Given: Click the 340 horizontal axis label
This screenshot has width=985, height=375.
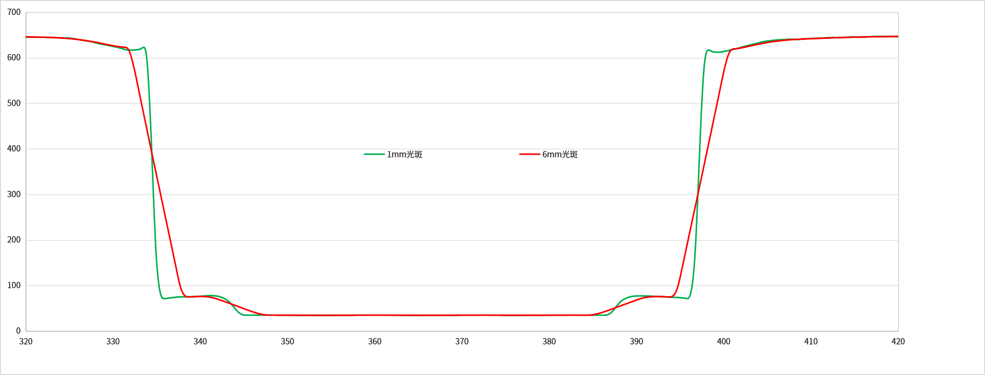Looking at the screenshot, I should coord(200,341).
